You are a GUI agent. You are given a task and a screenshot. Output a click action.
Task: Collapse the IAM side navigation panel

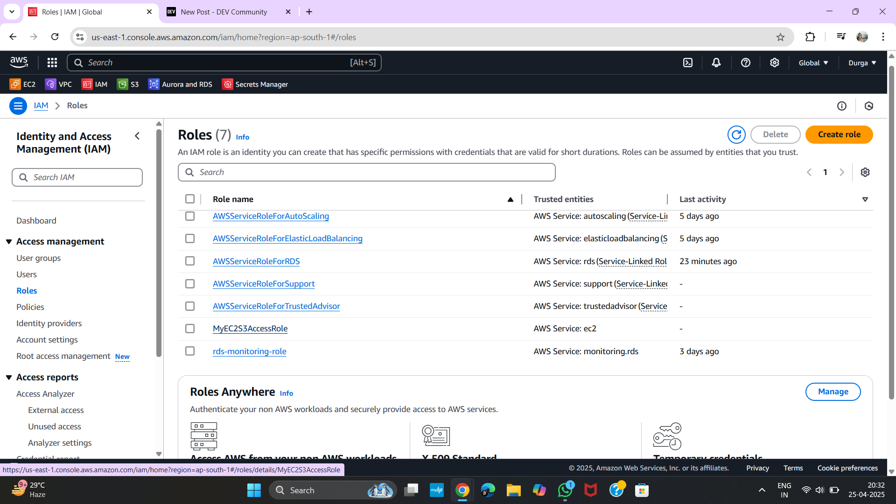(137, 136)
